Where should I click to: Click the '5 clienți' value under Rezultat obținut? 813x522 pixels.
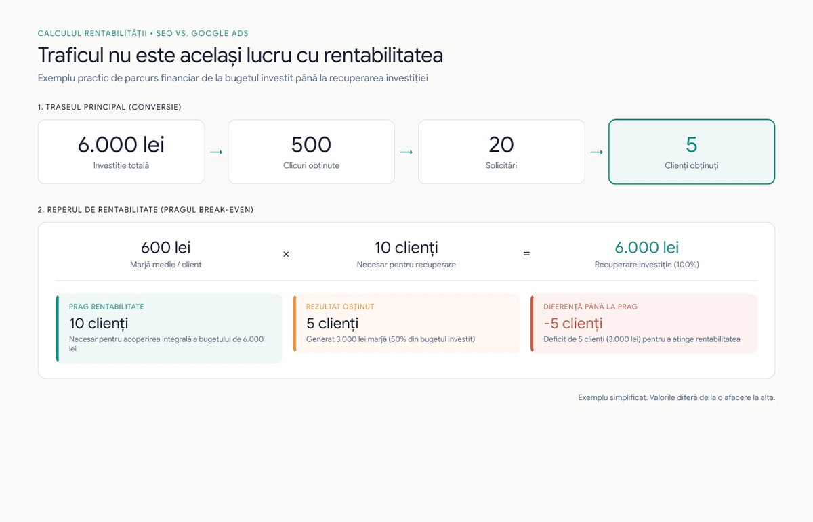(x=333, y=324)
